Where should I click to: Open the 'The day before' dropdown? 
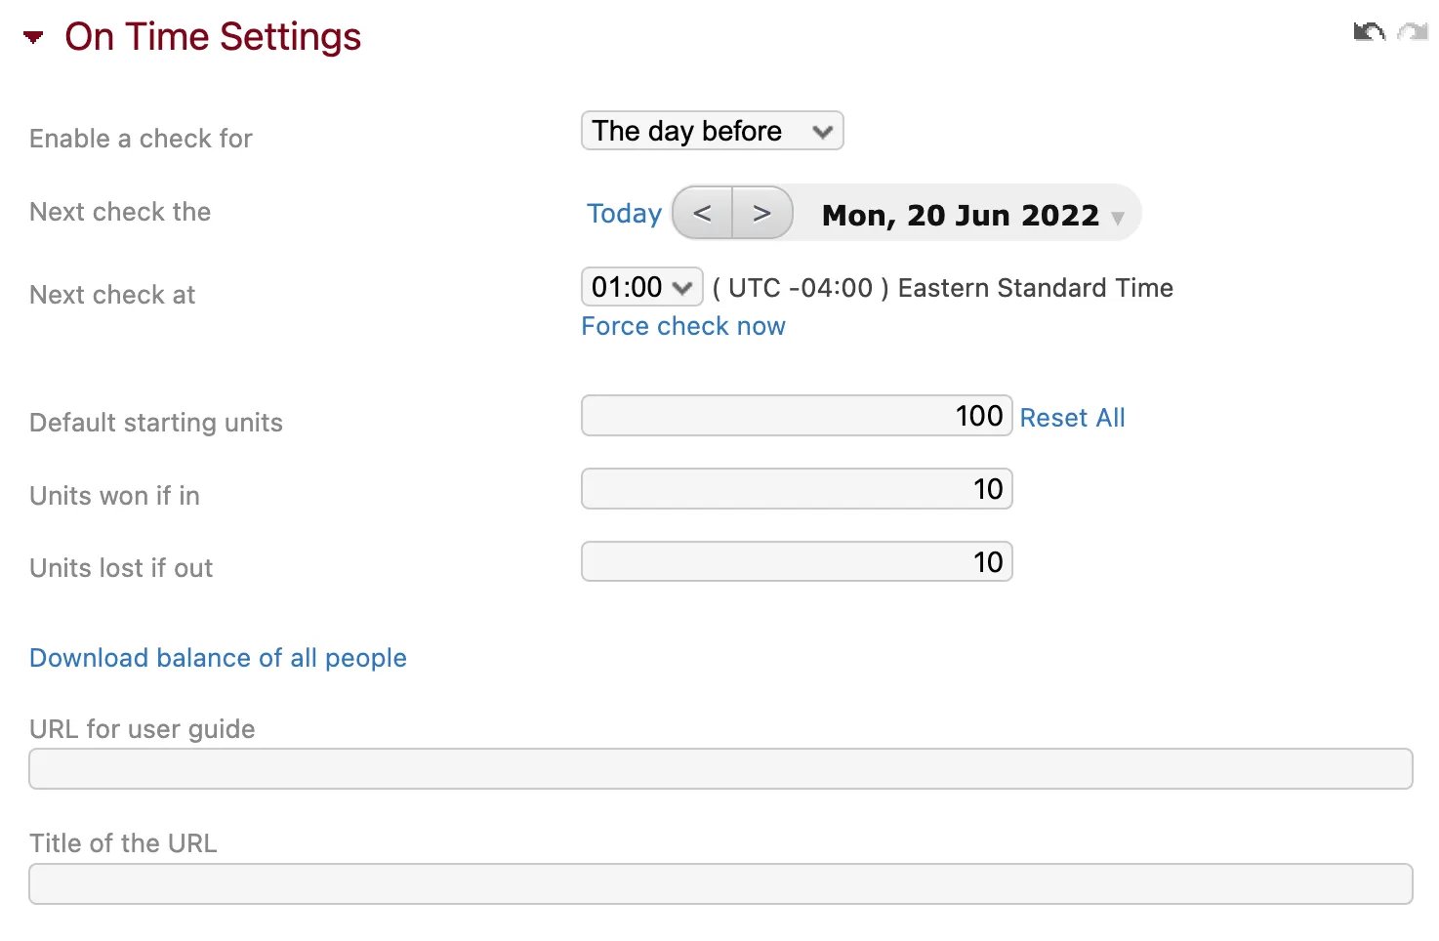[713, 131]
